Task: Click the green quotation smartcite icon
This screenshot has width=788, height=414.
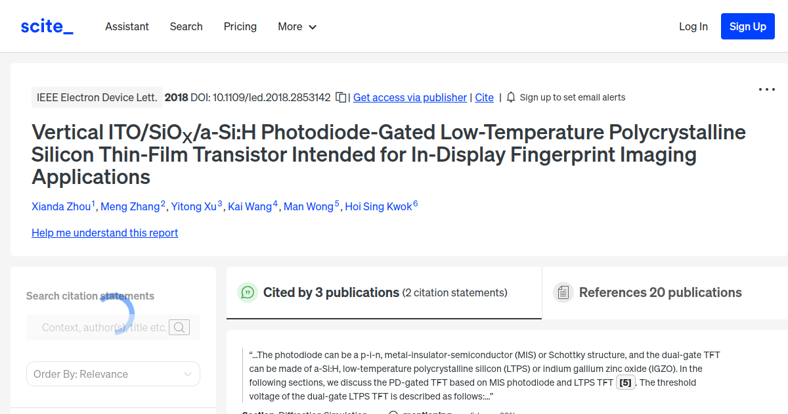Action: point(248,292)
